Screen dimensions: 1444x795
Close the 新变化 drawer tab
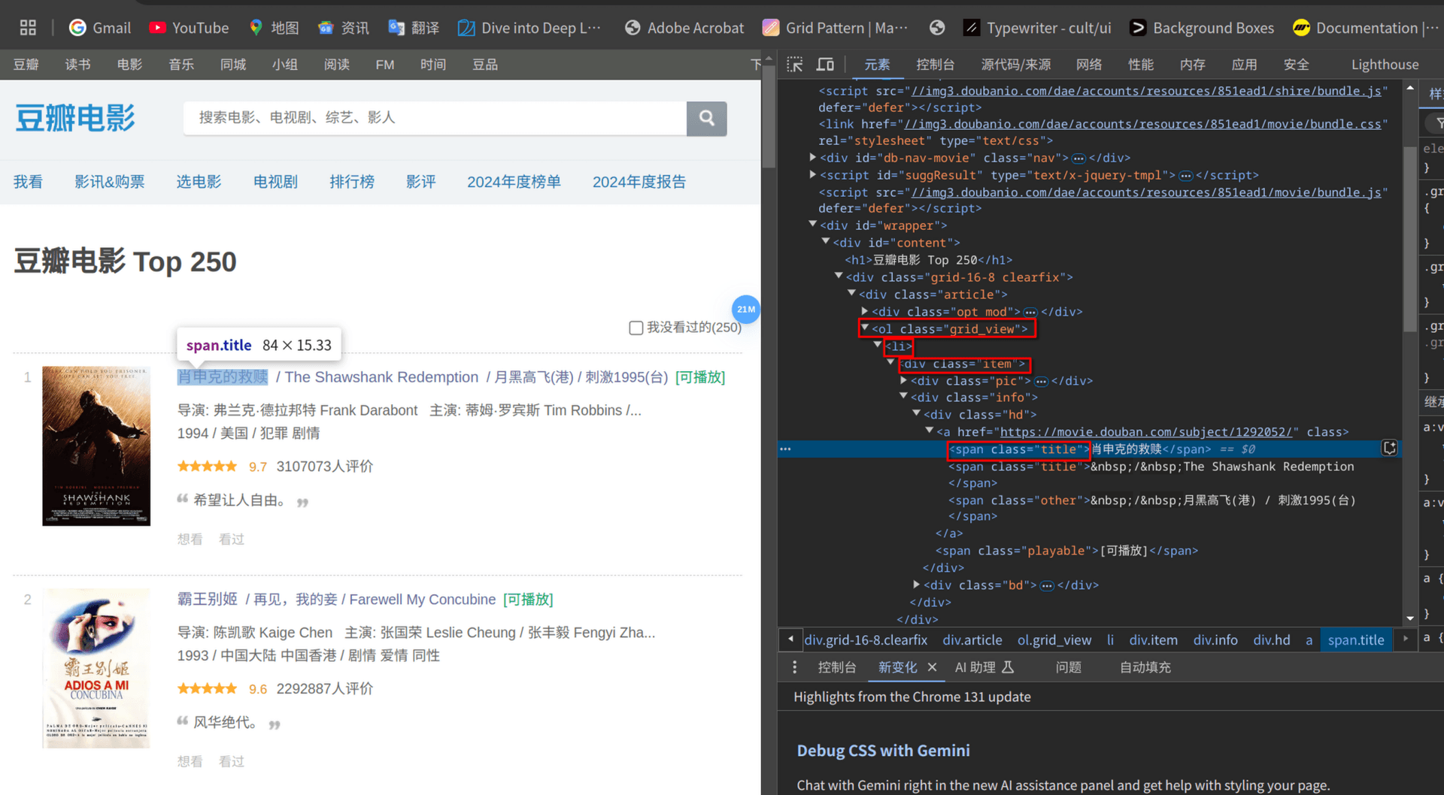click(932, 667)
